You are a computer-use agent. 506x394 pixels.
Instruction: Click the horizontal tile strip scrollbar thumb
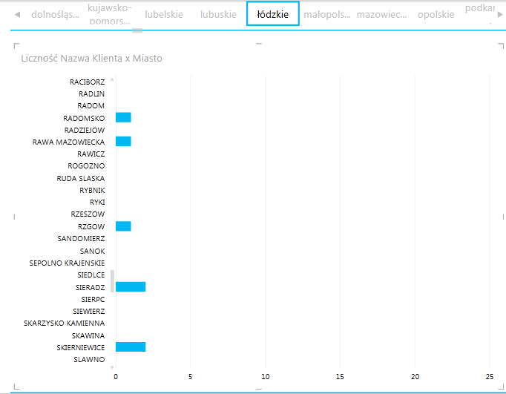pos(137,30)
